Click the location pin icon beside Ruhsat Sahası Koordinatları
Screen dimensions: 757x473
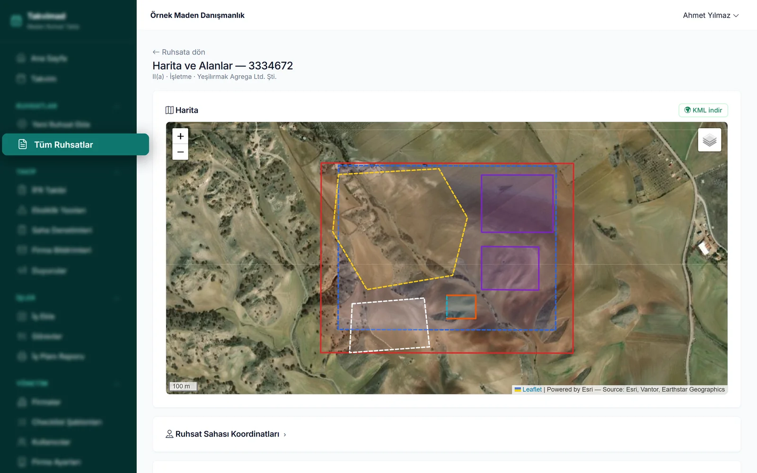[169, 434]
